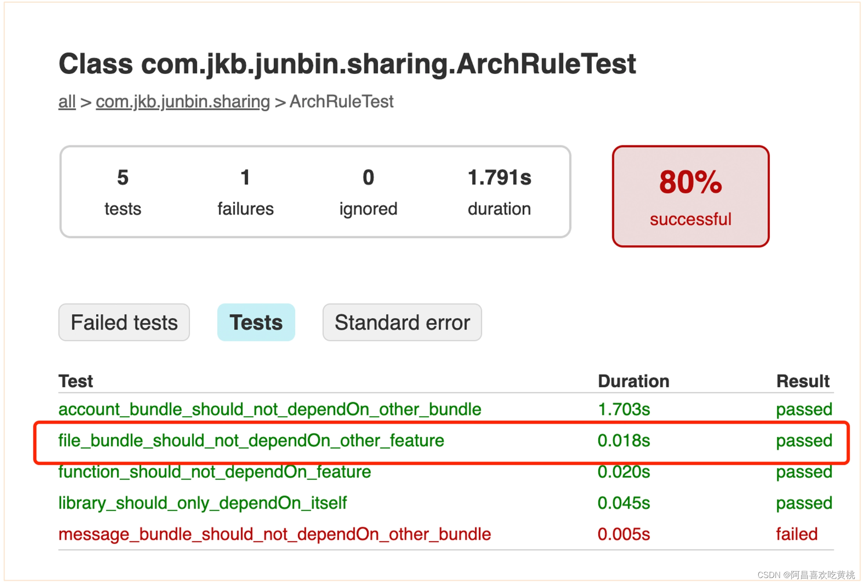Click the Result column header
This screenshot has width=862, height=584.
803,381
